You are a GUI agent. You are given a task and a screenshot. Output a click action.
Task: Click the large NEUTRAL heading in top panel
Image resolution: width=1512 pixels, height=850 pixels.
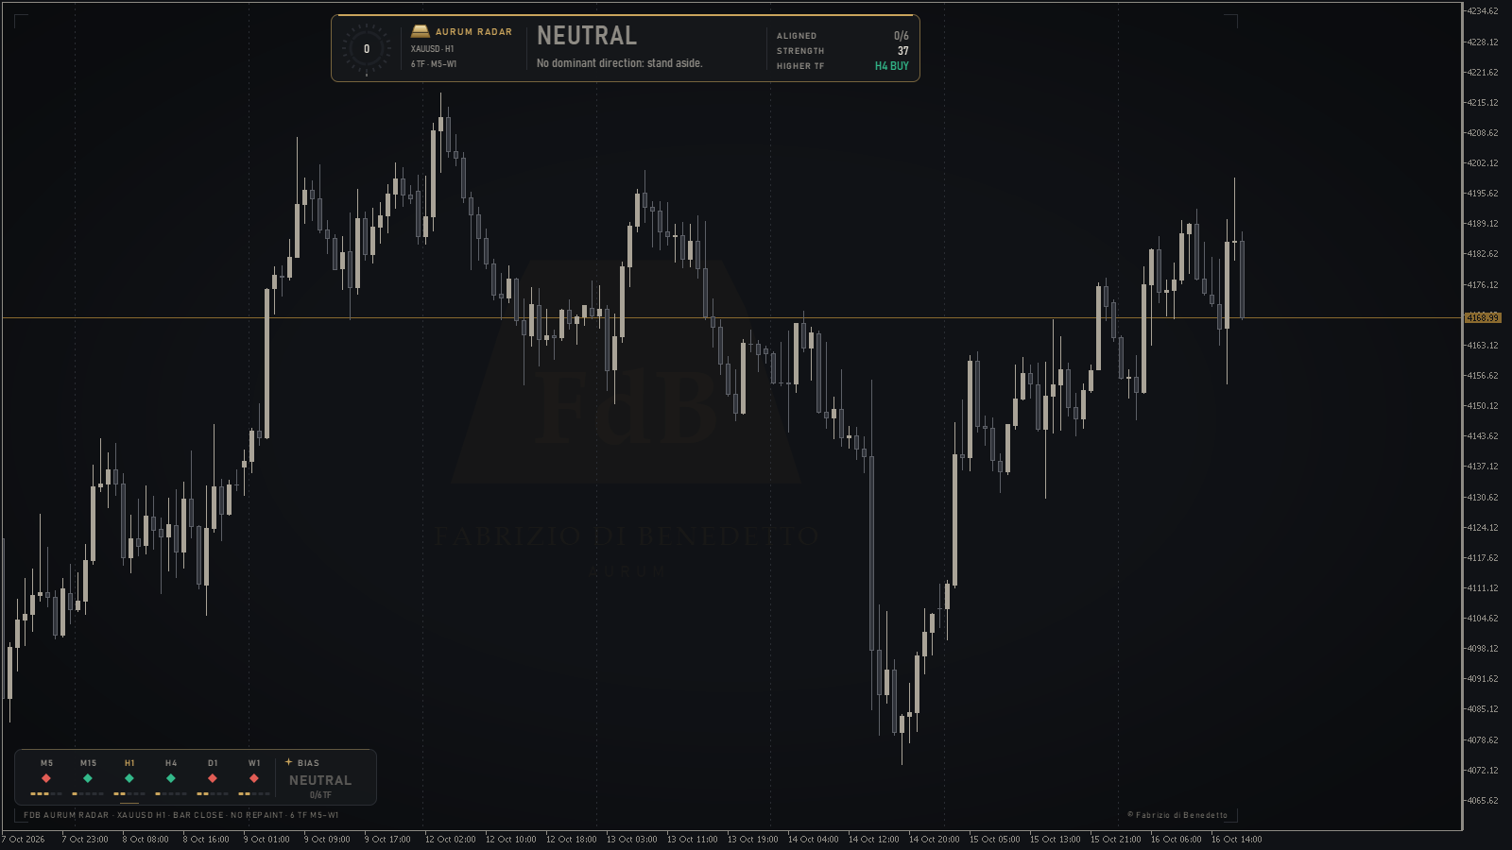[587, 36]
